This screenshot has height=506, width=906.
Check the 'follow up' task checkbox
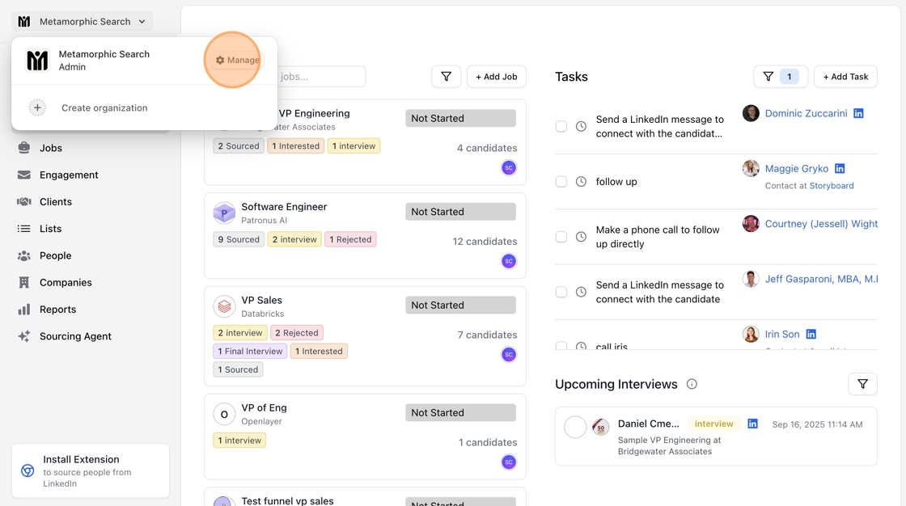click(561, 182)
